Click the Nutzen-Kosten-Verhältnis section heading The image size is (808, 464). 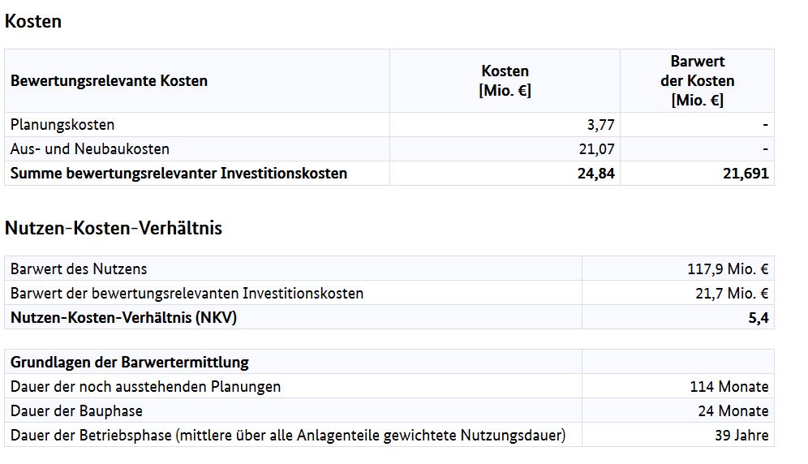[114, 228]
